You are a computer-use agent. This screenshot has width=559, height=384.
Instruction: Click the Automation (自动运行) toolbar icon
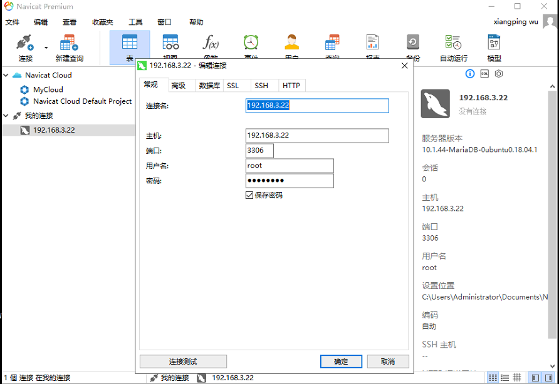[454, 42]
